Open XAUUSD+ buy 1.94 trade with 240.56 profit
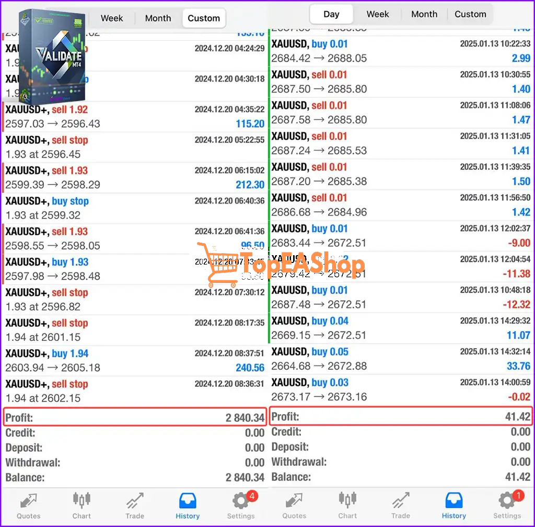 (x=135, y=361)
